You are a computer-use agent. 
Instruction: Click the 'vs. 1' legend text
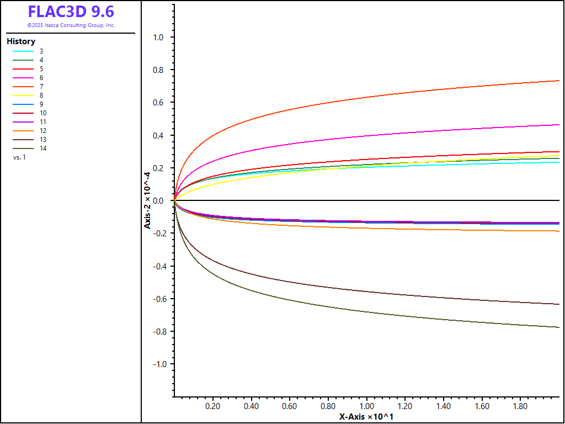pos(19,157)
